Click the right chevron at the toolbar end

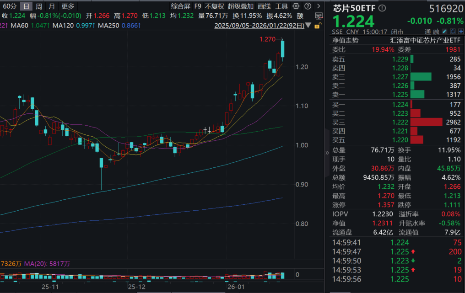[x=319, y=6]
